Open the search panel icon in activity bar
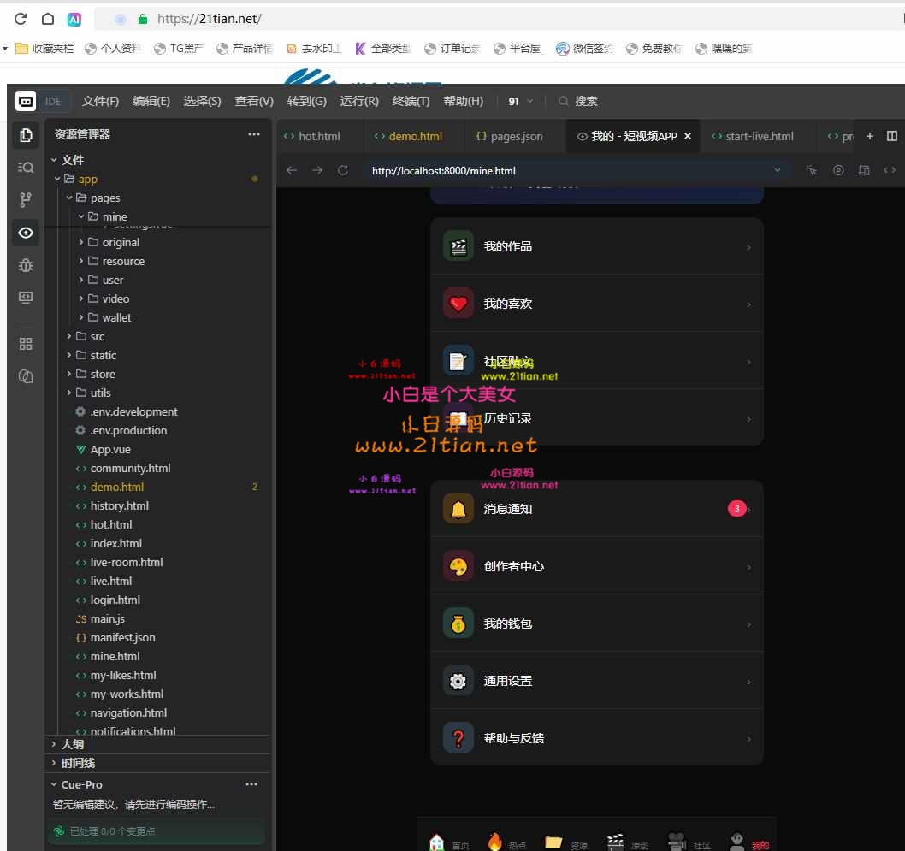905x851 pixels. tap(26, 168)
